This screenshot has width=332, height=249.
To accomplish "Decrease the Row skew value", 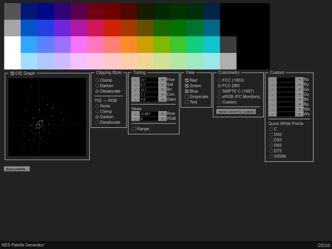I will [135, 114].
